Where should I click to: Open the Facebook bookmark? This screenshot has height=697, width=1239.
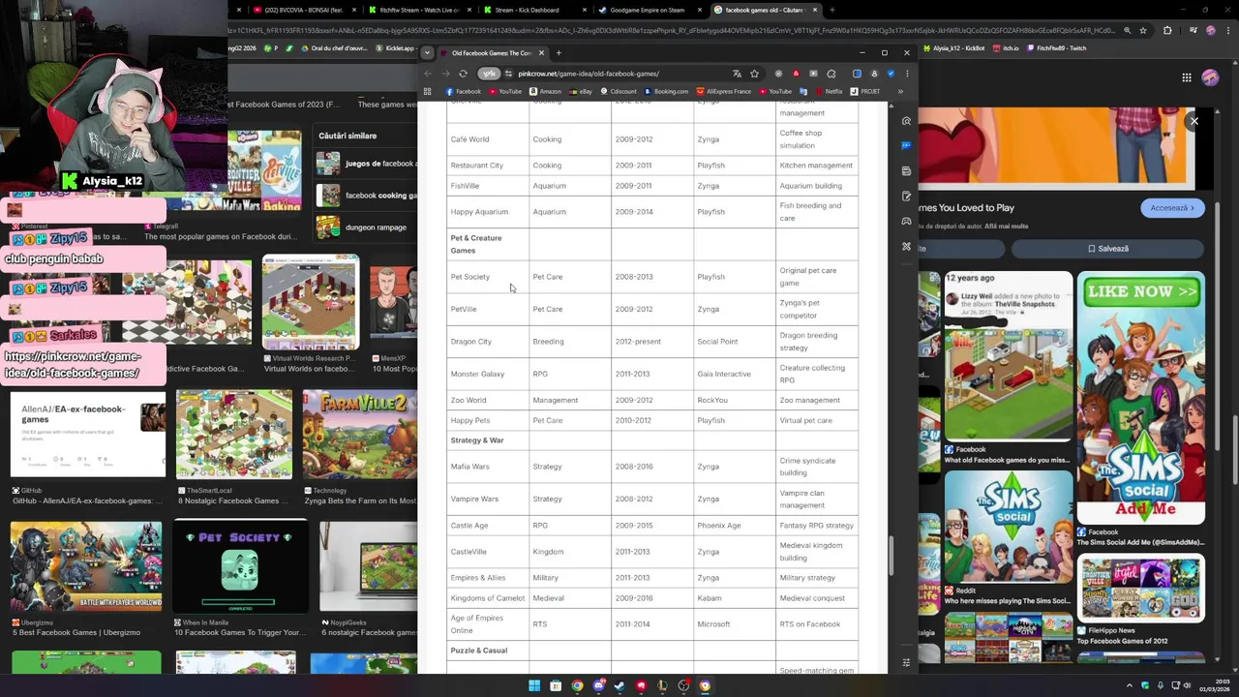[464, 92]
